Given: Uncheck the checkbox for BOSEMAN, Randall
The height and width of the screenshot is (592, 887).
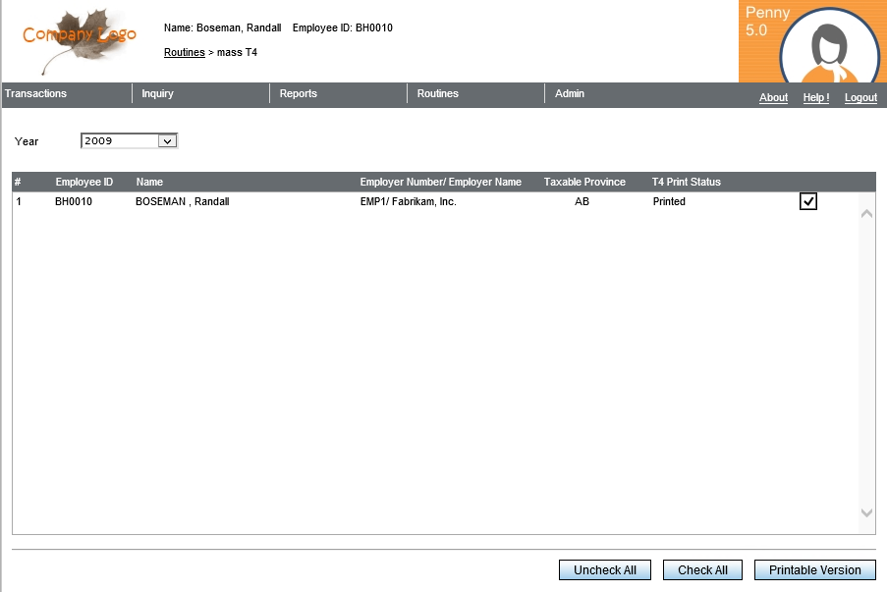Looking at the screenshot, I should [808, 201].
